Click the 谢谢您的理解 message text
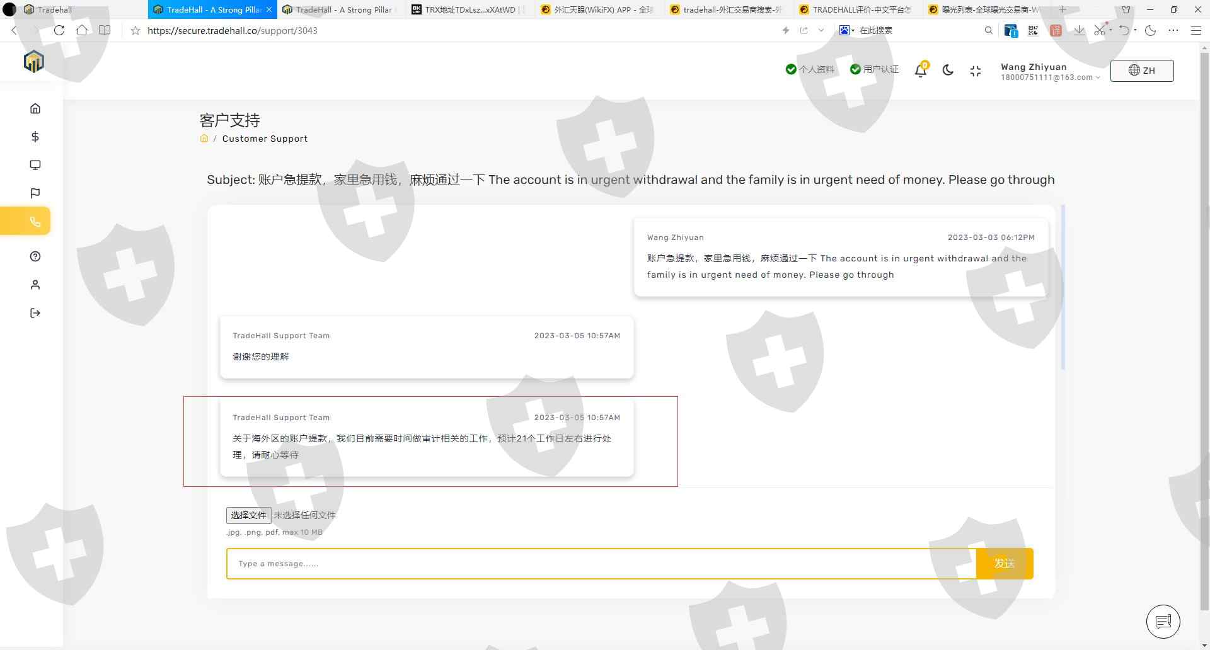This screenshot has width=1210, height=650. [x=261, y=356]
